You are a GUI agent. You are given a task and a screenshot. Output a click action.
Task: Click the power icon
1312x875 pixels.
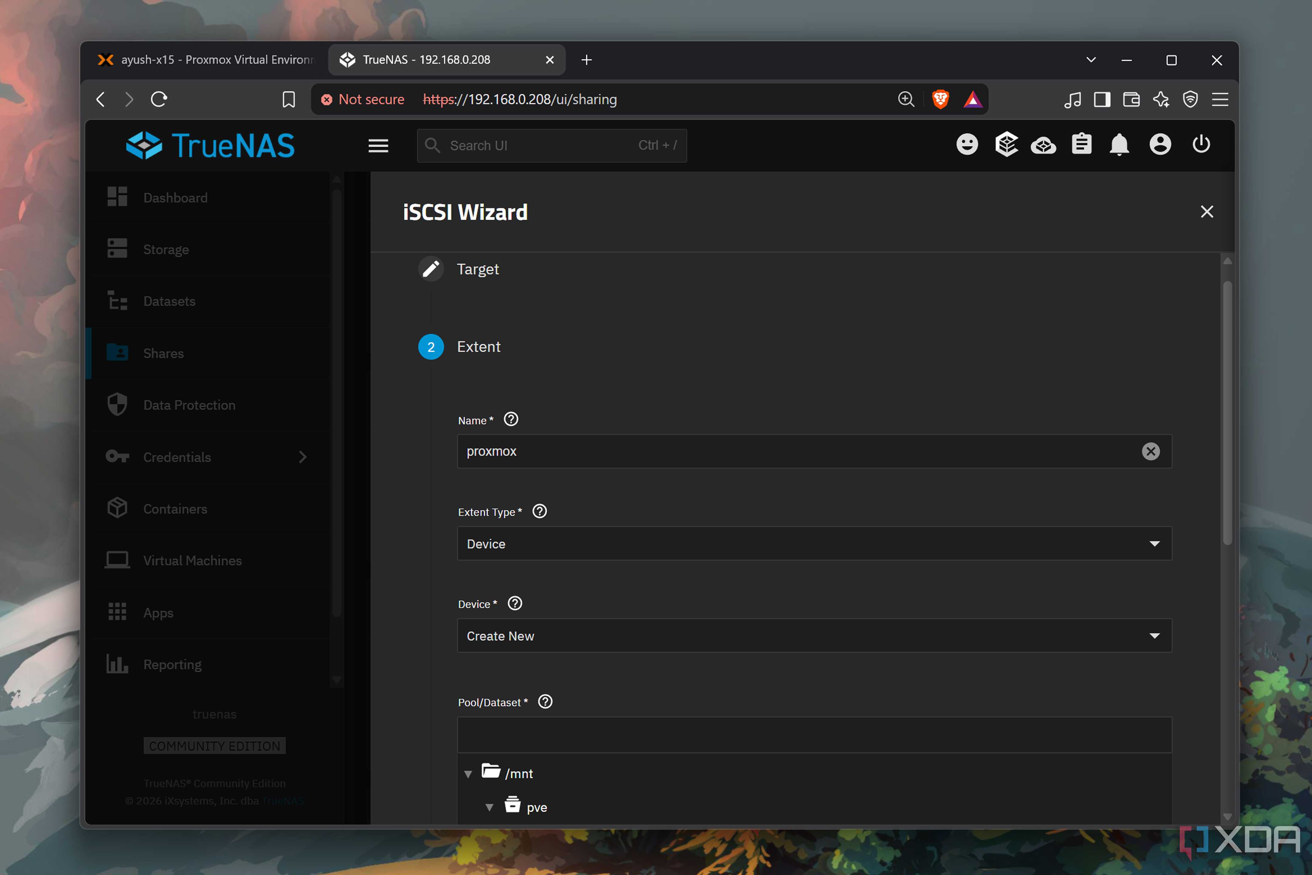1201,144
